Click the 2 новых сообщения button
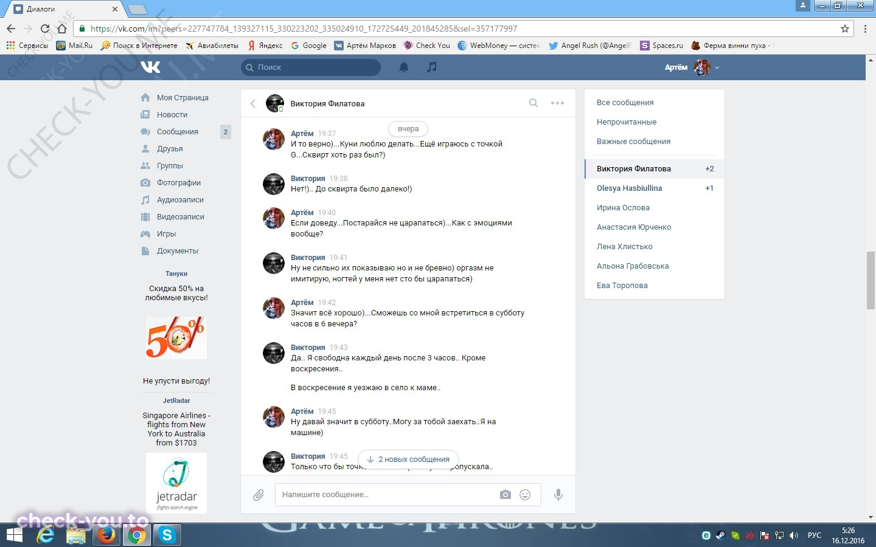 pyautogui.click(x=408, y=459)
